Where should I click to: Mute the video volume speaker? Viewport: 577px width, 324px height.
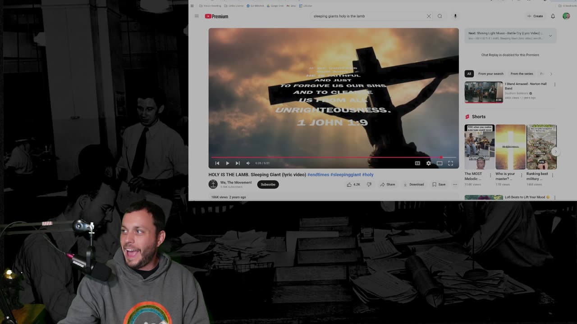point(248,163)
